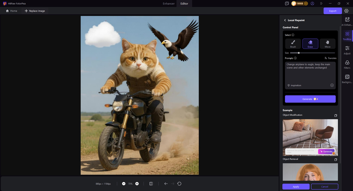Undo with the left arrow
The height and width of the screenshot is (191, 353).
(x=166, y=184)
